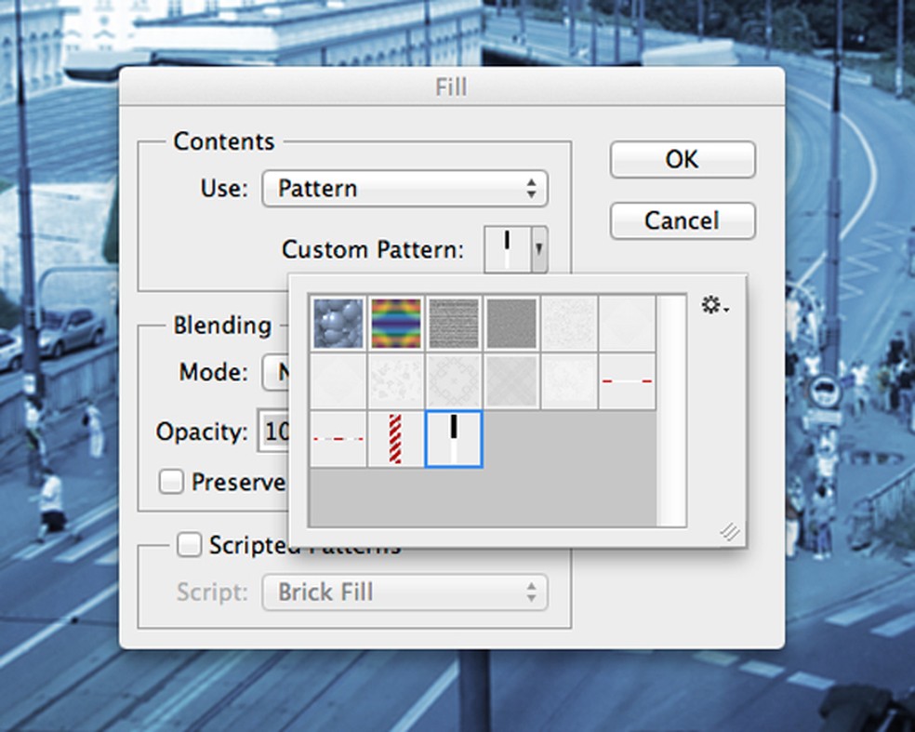Open the pattern picker gear menu
Screen dimensions: 915x732
713,305
